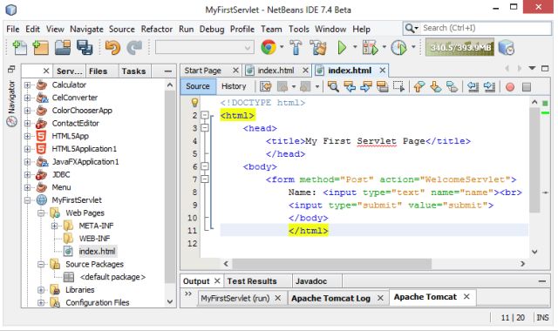This screenshot has width=558, height=331.
Task: Expand the META-INF folder
Action: [x=54, y=226]
